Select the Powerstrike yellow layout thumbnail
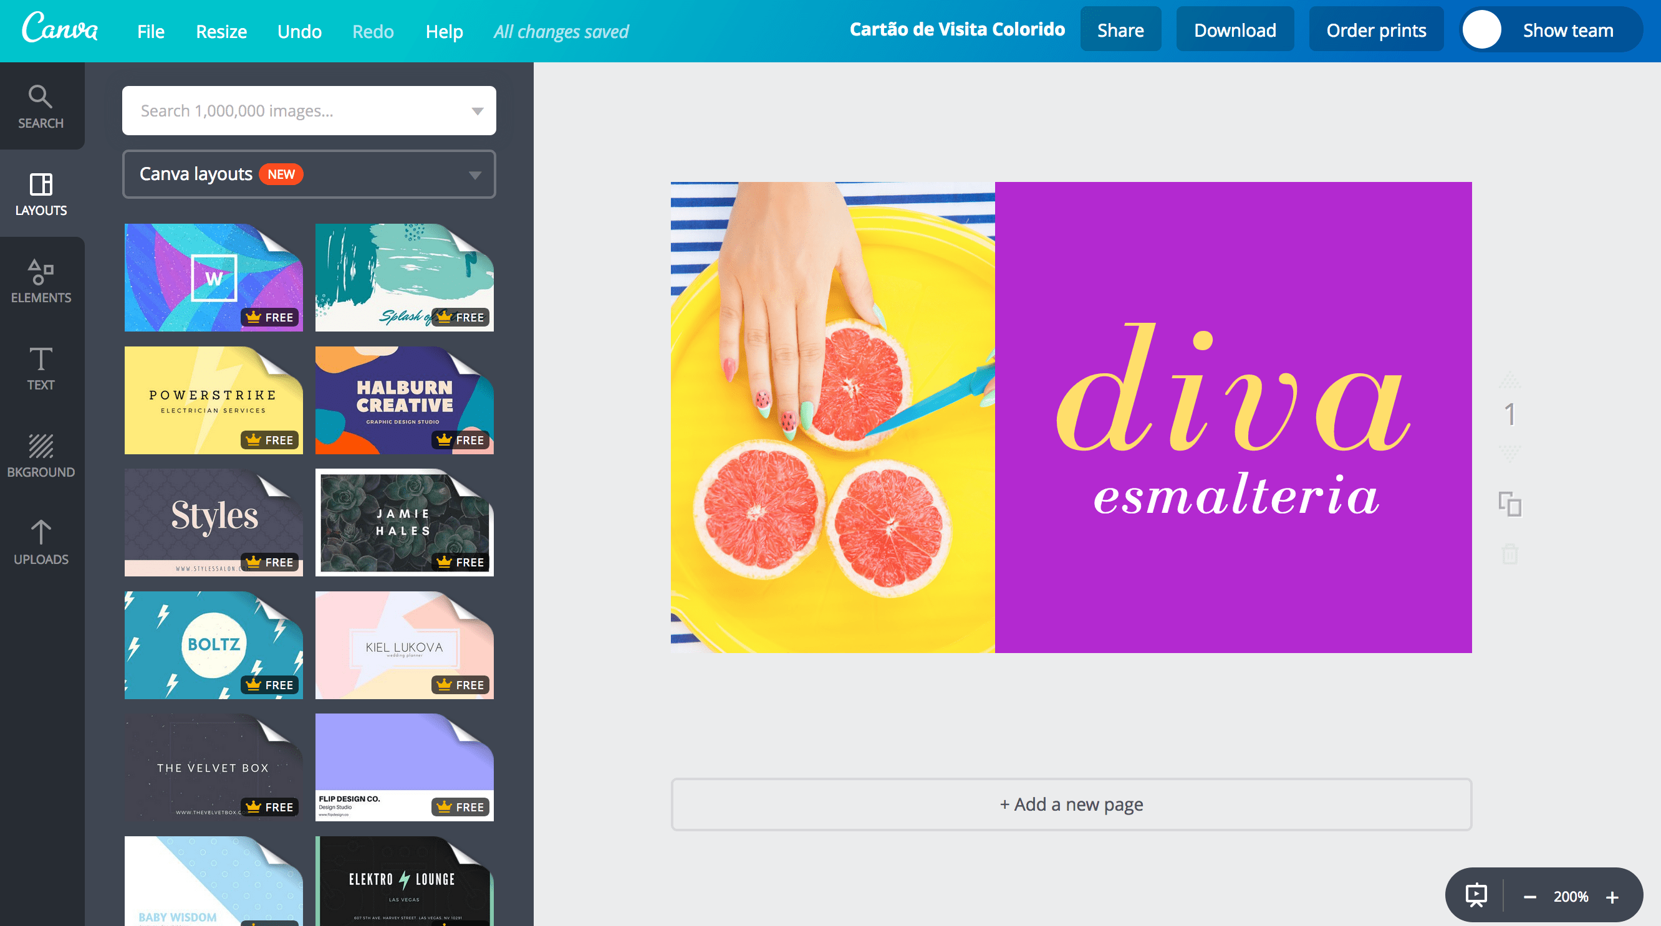Viewport: 1661px width, 926px height. [213, 400]
